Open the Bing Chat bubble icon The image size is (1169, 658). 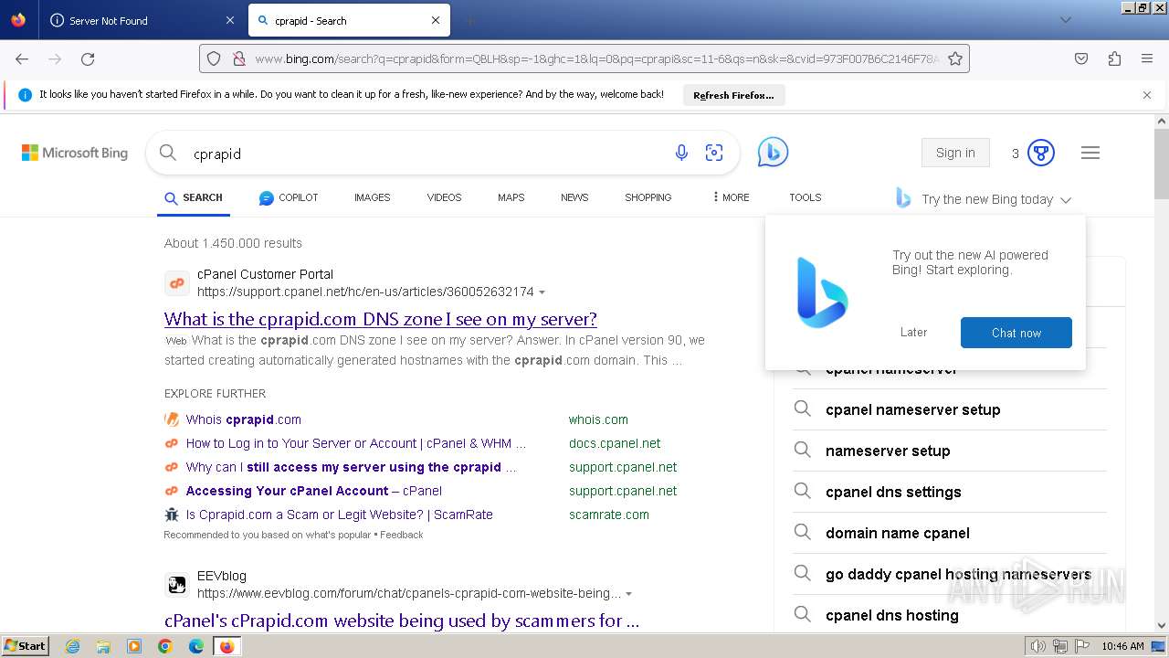773,152
